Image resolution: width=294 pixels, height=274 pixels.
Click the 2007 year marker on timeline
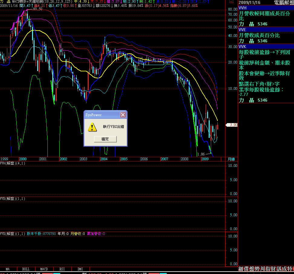coord(164,159)
